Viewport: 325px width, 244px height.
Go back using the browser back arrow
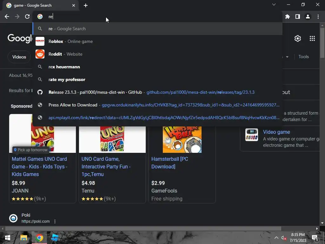pos(7,17)
